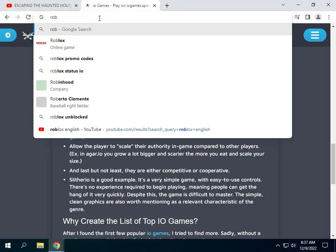Click the browser Back arrow
The image size is (336, 252).
click(x=7, y=17)
